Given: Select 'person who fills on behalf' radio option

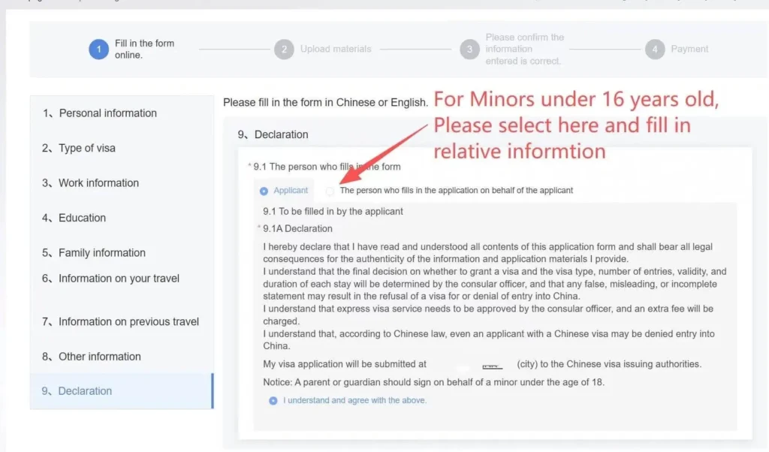Looking at the screenshot, I should tap(330, 191).
